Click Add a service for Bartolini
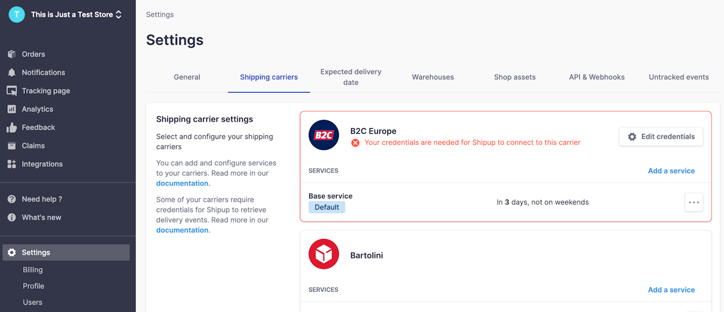Viewport: 724px width, 312px height. click(671, 290)
